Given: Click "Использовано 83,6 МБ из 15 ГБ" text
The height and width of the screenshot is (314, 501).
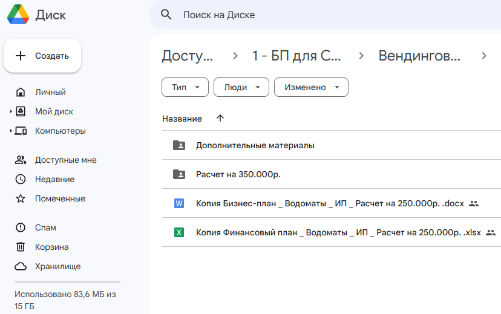Looking at the screenshot, I should click(65, 300).
